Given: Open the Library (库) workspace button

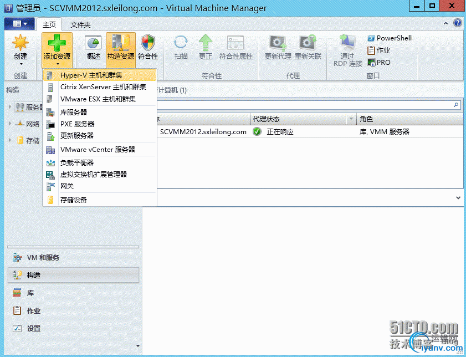Looking at the screenshot, I should pyautogui.click(x=73, y=293).
